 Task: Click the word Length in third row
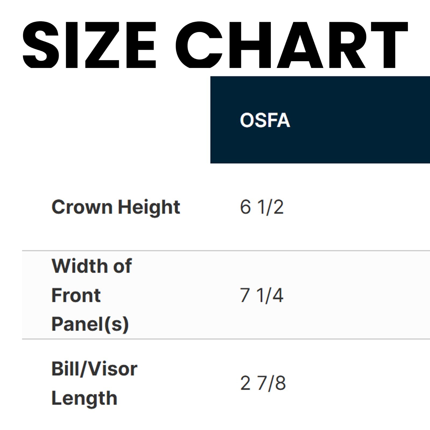point(84,398)
